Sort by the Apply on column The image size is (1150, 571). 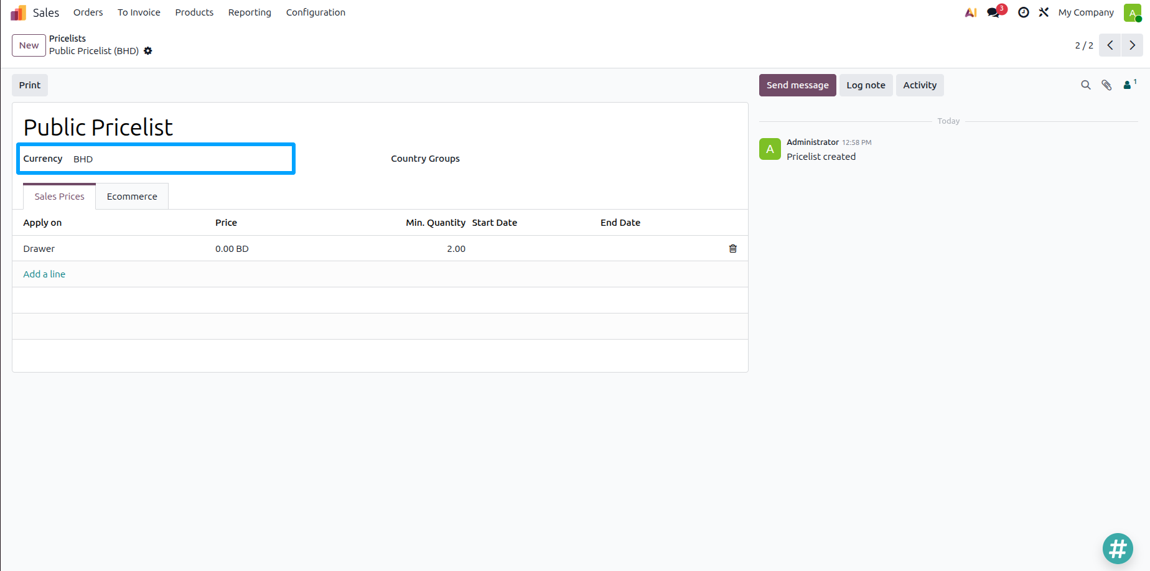42,223
